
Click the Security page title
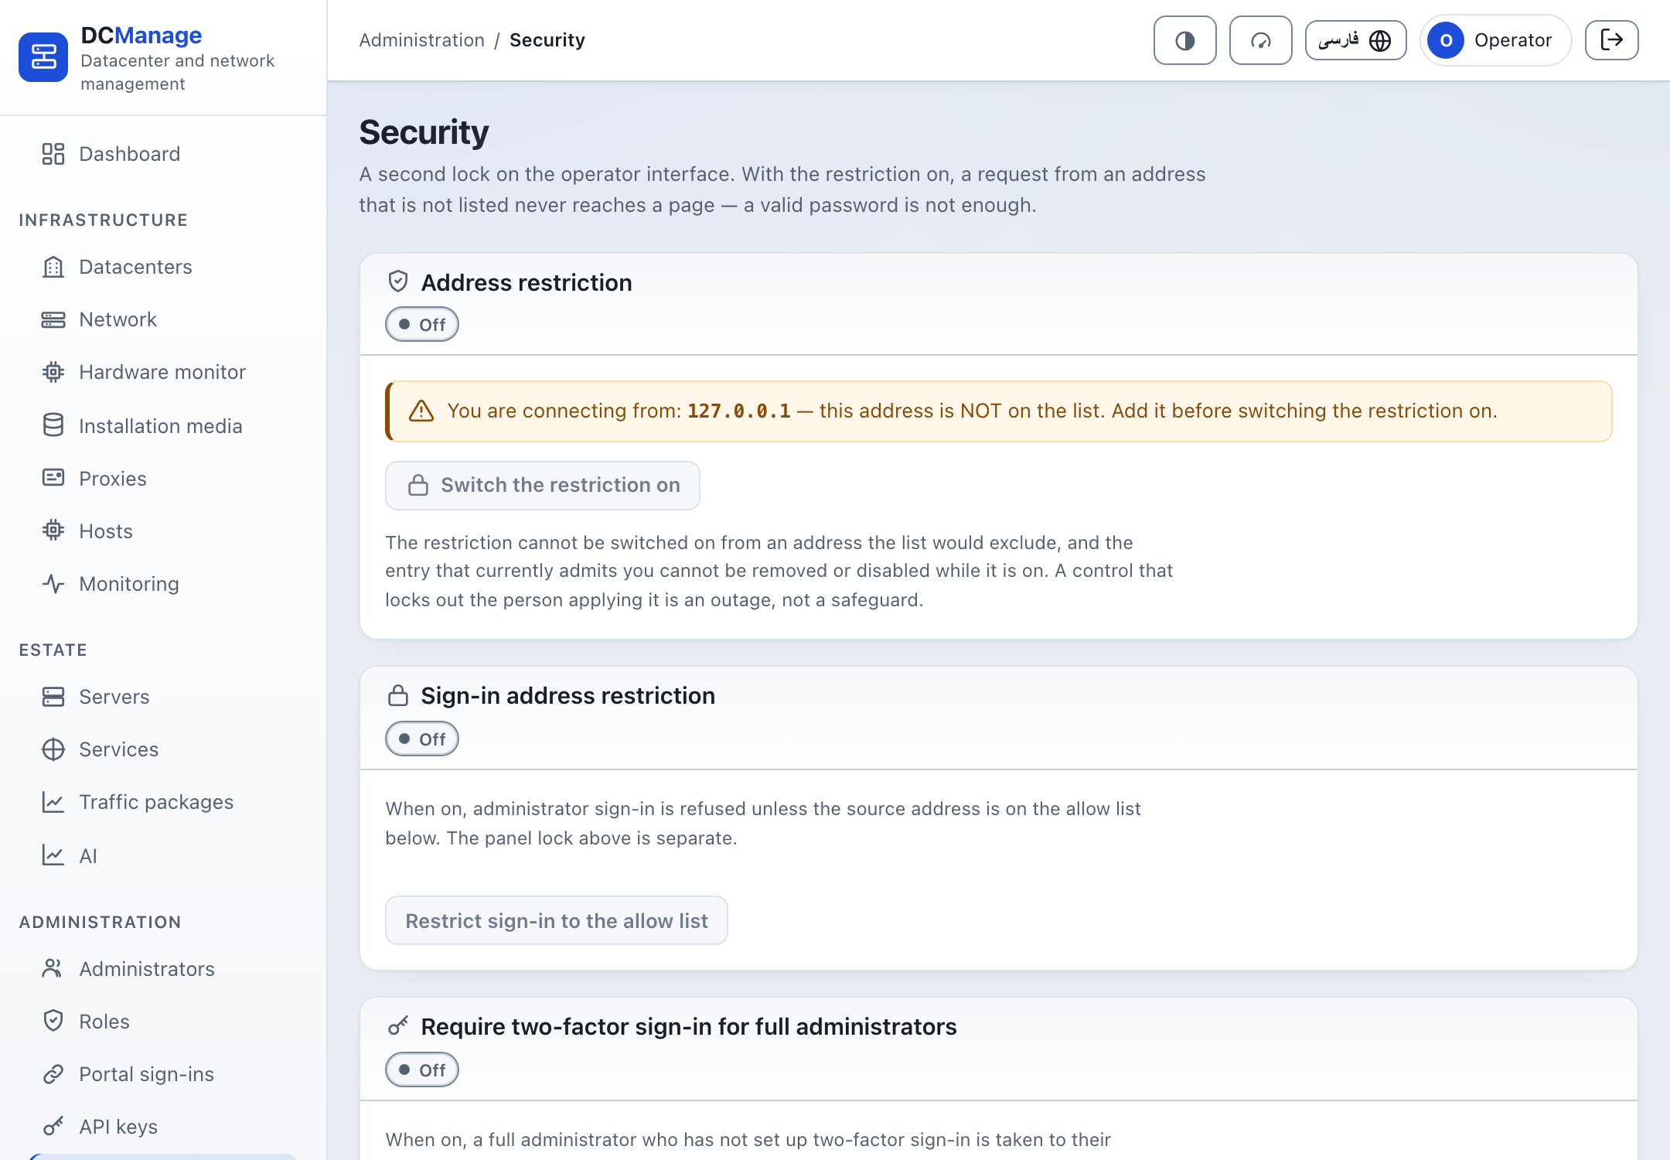(424, 132)
